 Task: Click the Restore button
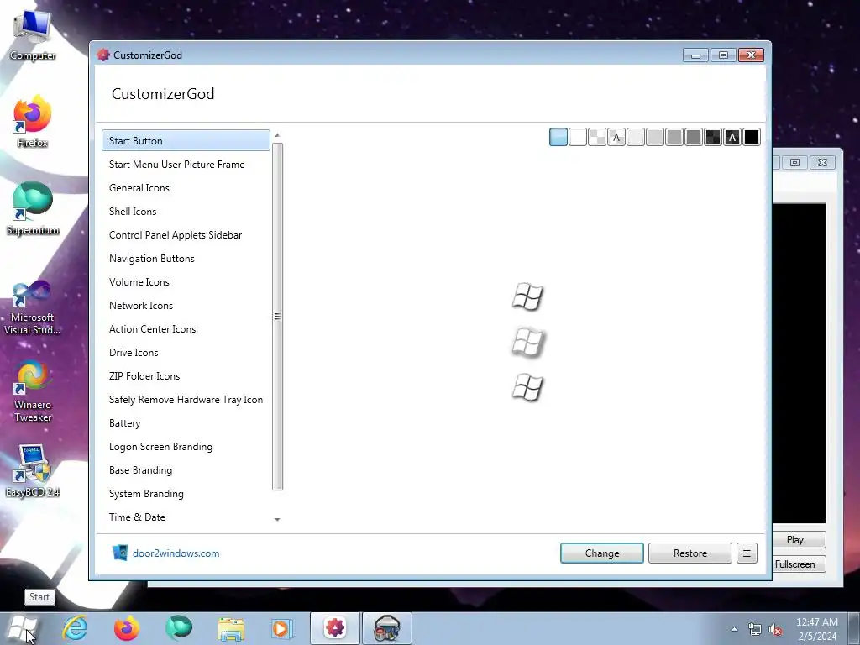(690, 553)
